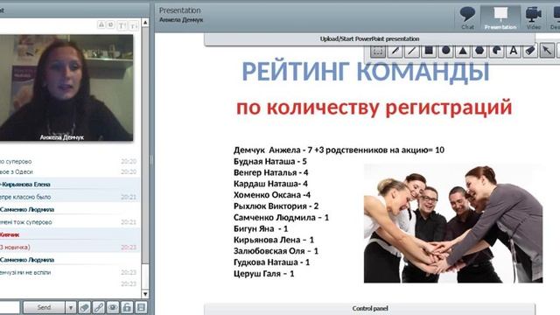Open Upload/Start PowerPoint presentation bar

click(369, 38)
